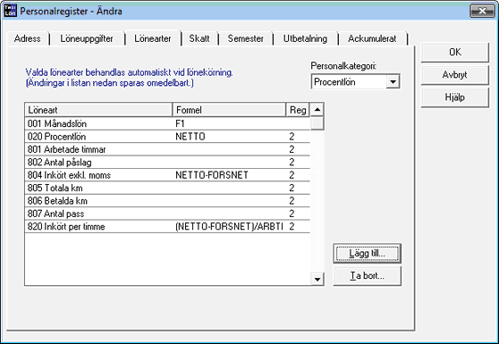
Task: Select row 804 Inkört exkl. moms
Action: [x=167, y=175]
